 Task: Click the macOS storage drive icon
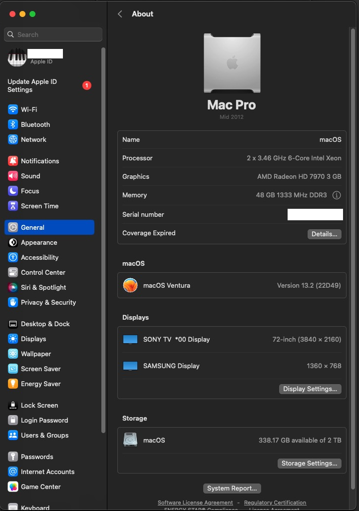point(130,440)
